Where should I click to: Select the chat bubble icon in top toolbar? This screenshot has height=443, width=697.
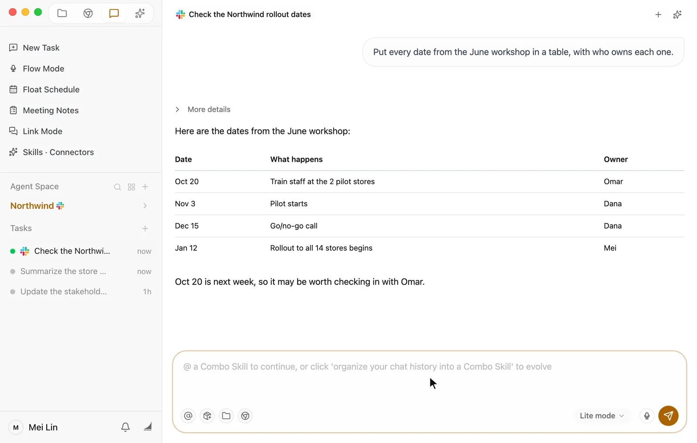point(114,13)
